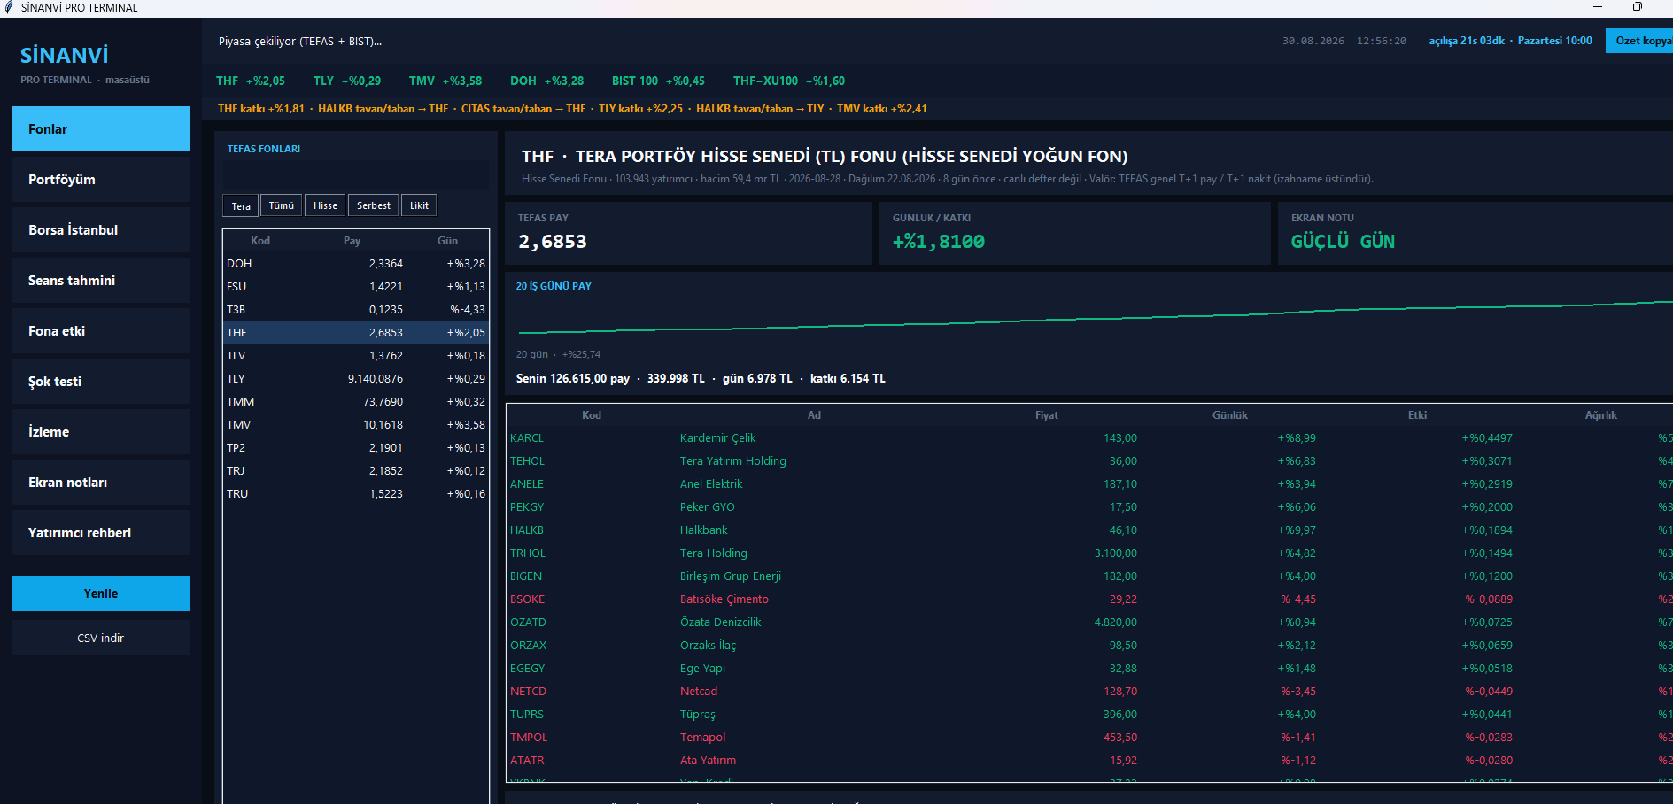The image size is (1673, 804).
Task: Select the TMV fund row
Action: [x=355, y=425]
